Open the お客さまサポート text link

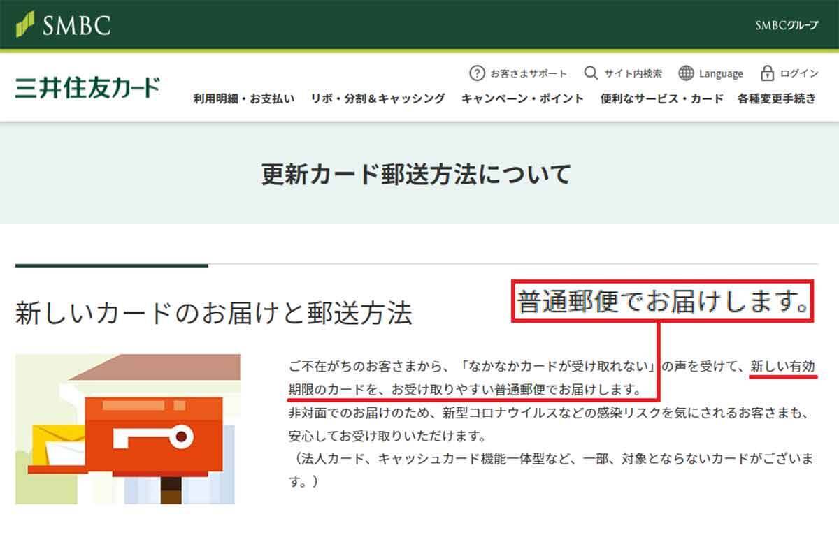[528, 73]
